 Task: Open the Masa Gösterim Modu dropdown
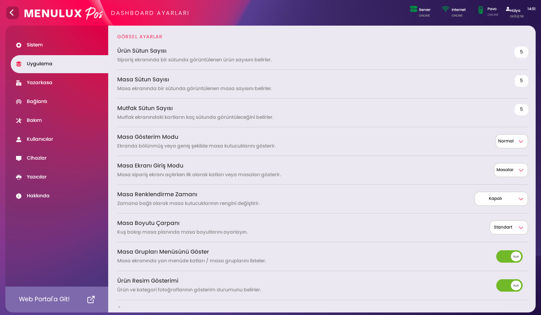[512, 141]
